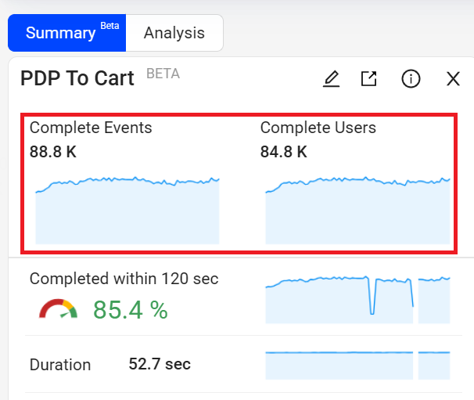474x400 pixels.
Task: Click the Complete Events sparkline chart
Action: point(127,209)
